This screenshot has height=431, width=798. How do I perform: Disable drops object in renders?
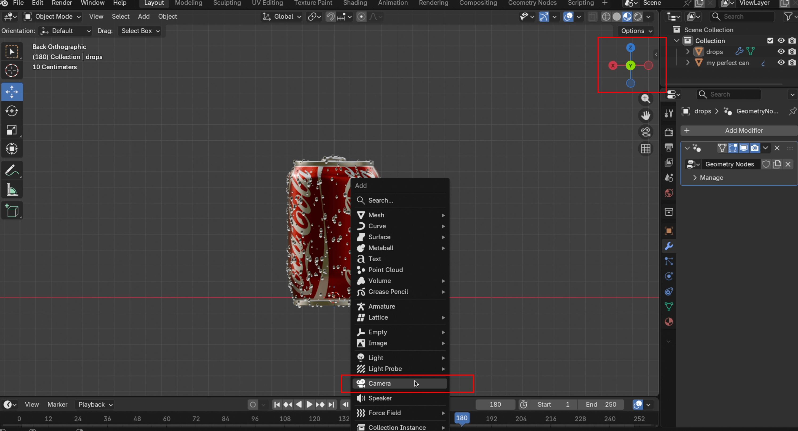click(x=792, y=51)
